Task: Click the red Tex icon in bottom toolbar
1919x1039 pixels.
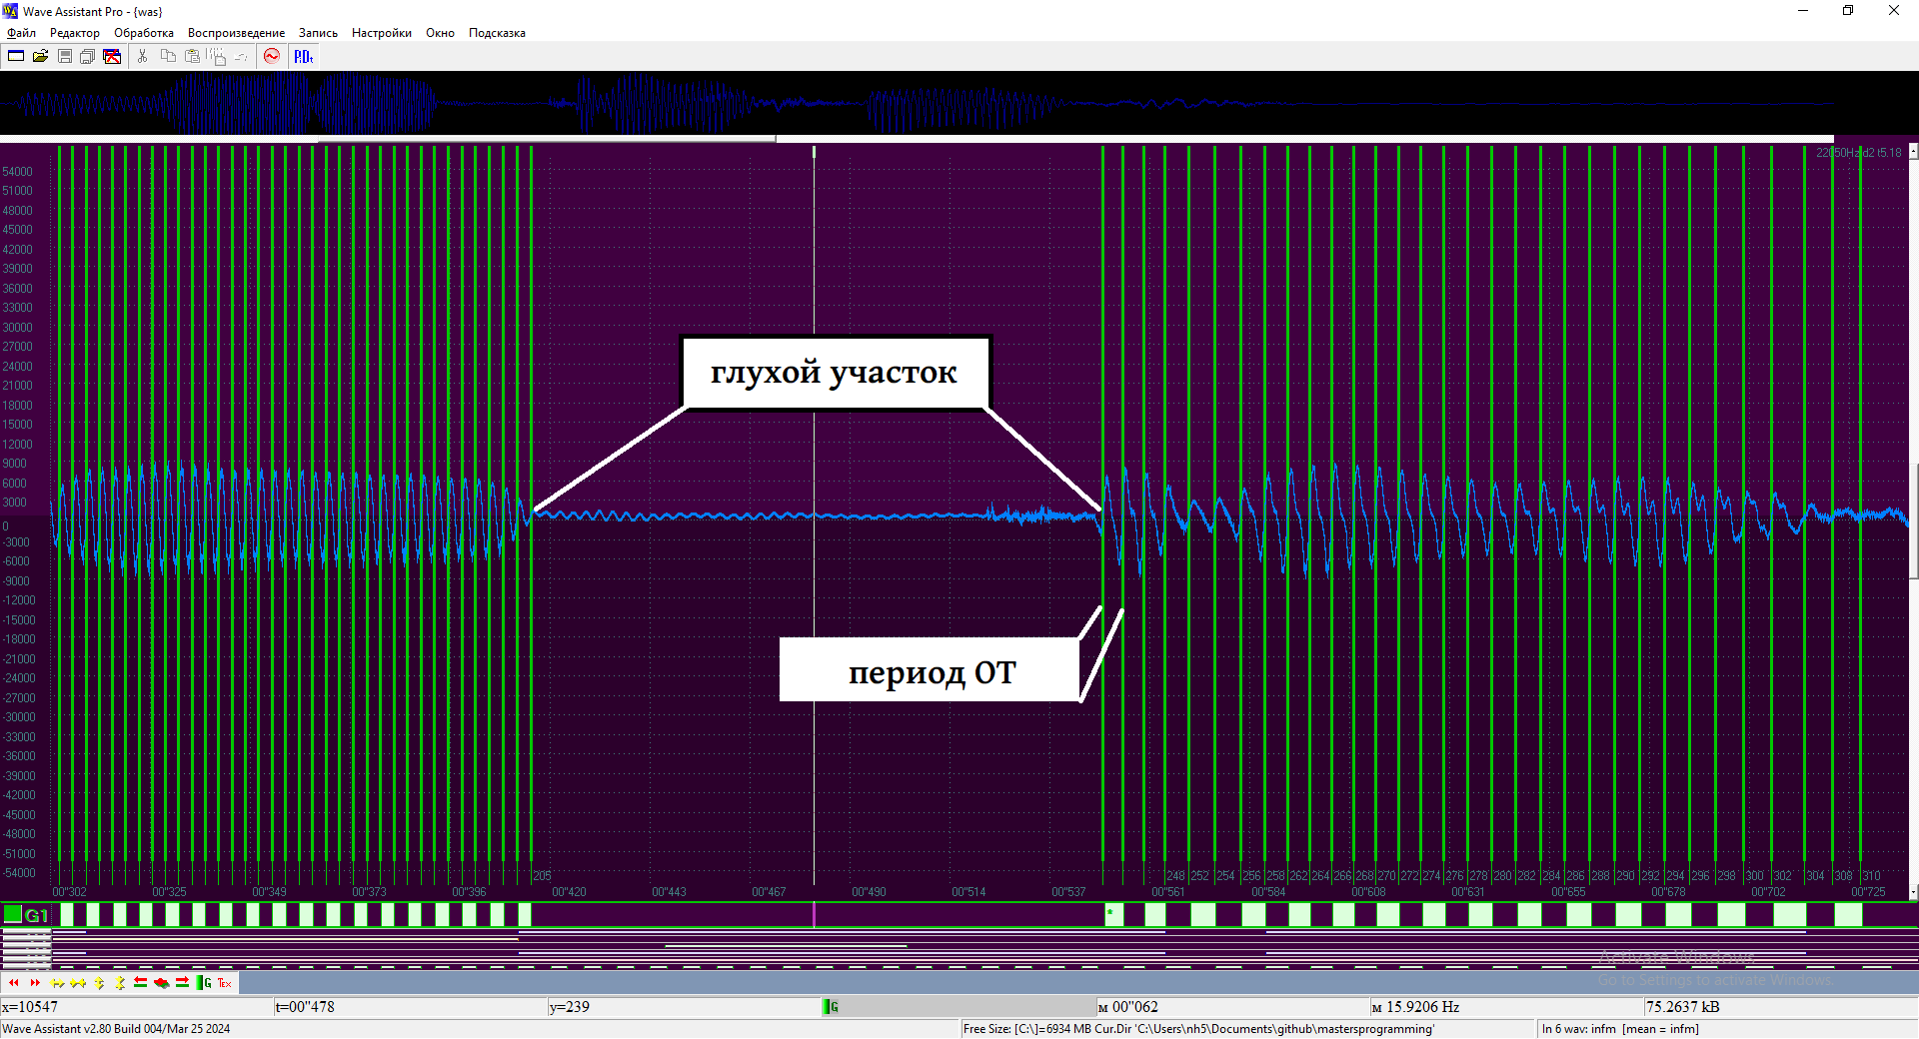Action: (225, 983)
